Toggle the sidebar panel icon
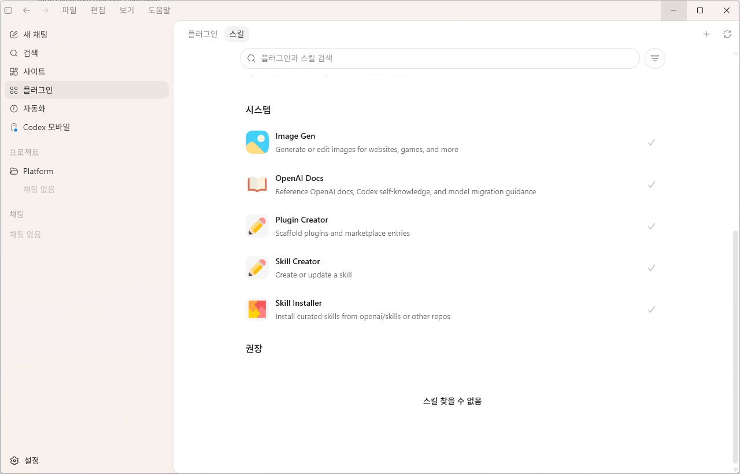This screenshot has width=740, height=474. (8, 10)
